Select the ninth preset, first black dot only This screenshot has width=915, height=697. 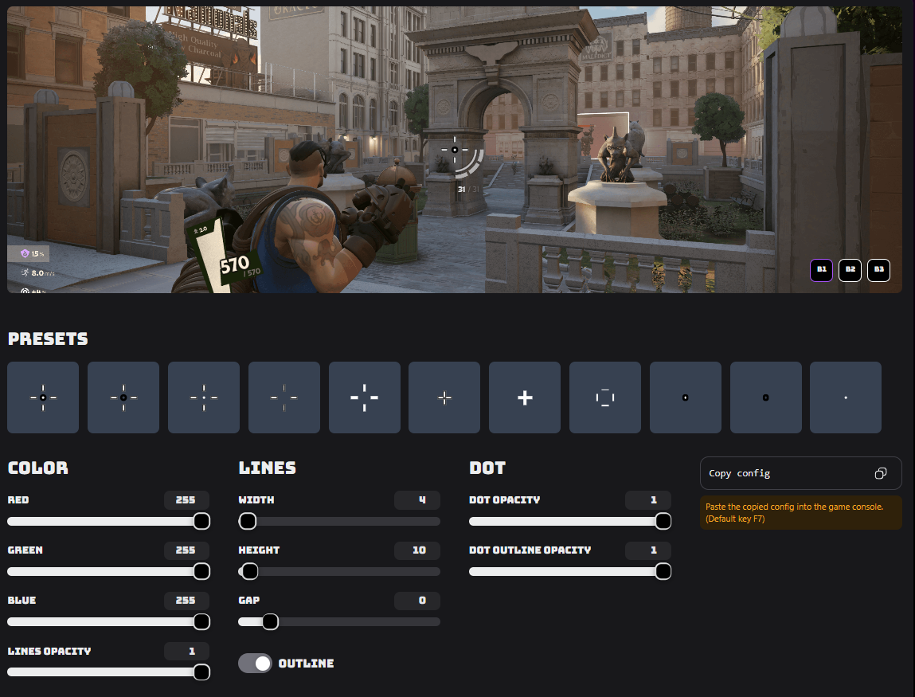click(x=686, y=397)
